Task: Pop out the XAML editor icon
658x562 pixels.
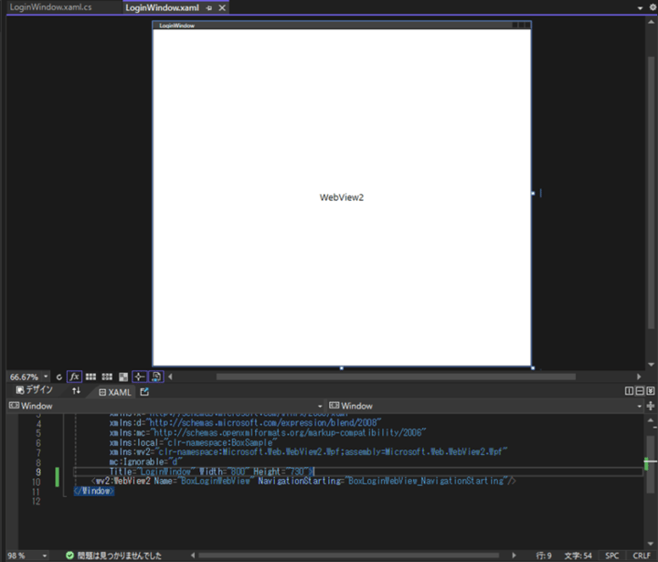Action: 144,392
